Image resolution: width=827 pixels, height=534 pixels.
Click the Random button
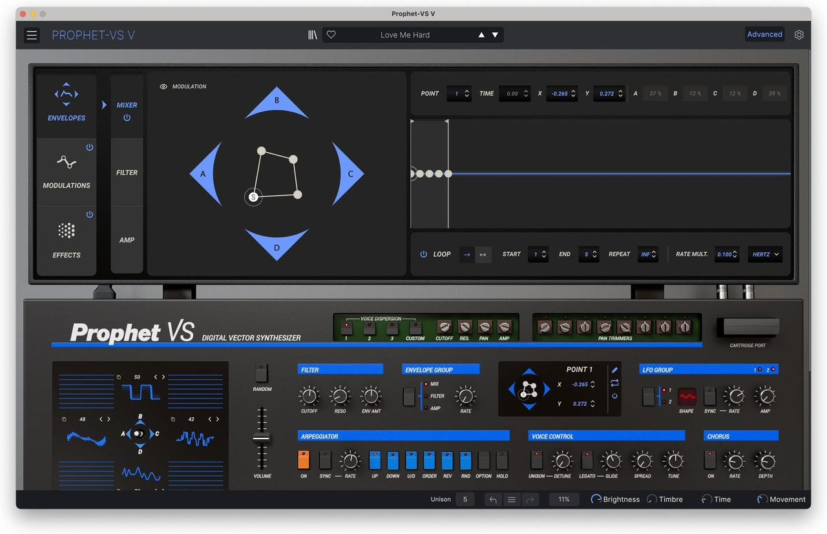point(262,373)
